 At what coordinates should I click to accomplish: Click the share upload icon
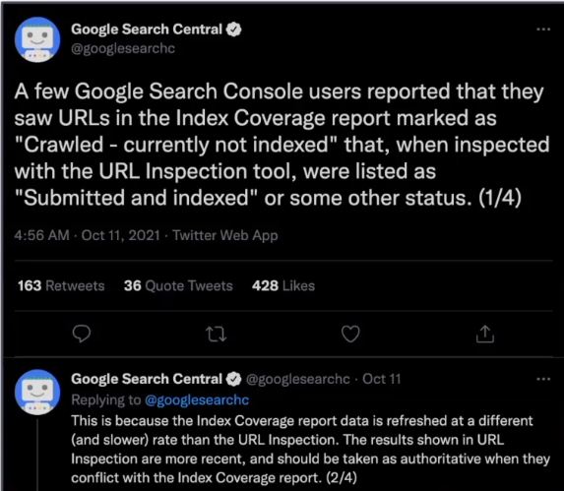coord(485,334)
